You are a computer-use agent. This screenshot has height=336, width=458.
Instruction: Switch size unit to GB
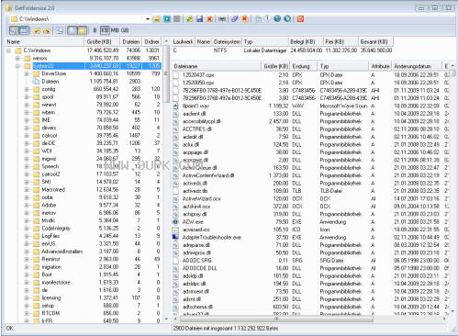pos(125,30)
